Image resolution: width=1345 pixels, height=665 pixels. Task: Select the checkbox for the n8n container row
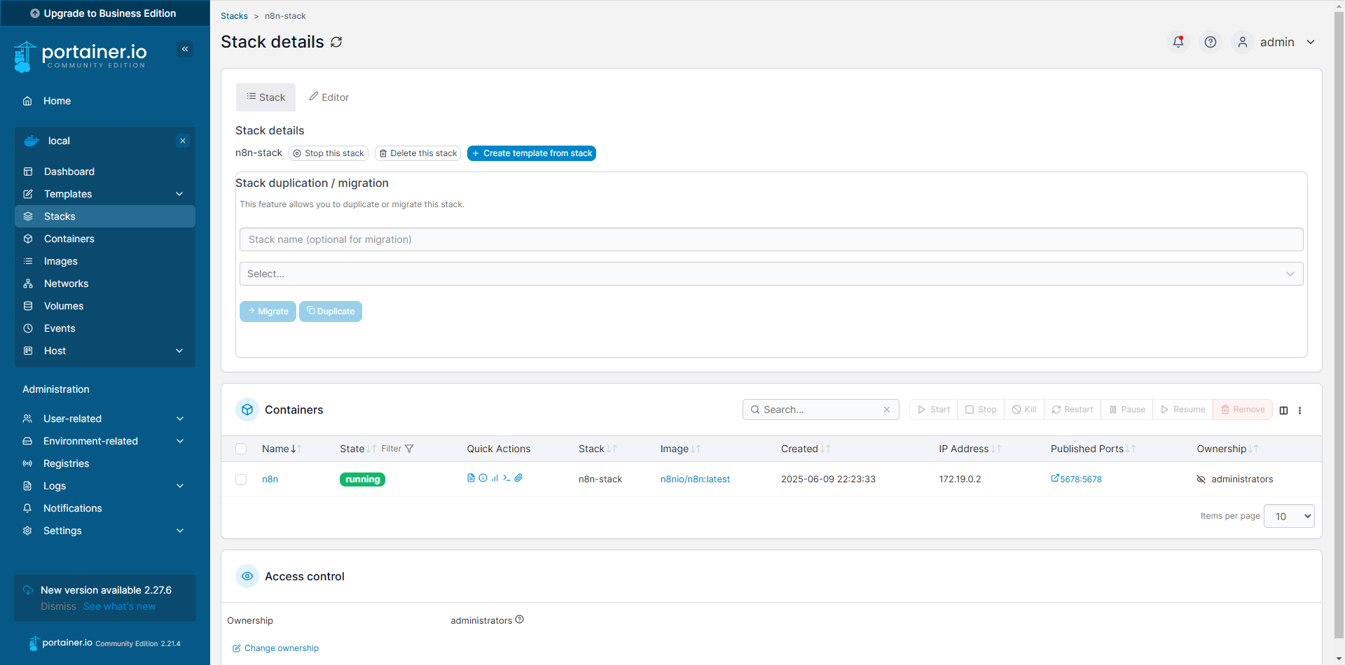pyautogui.click(x=241, y=479)
